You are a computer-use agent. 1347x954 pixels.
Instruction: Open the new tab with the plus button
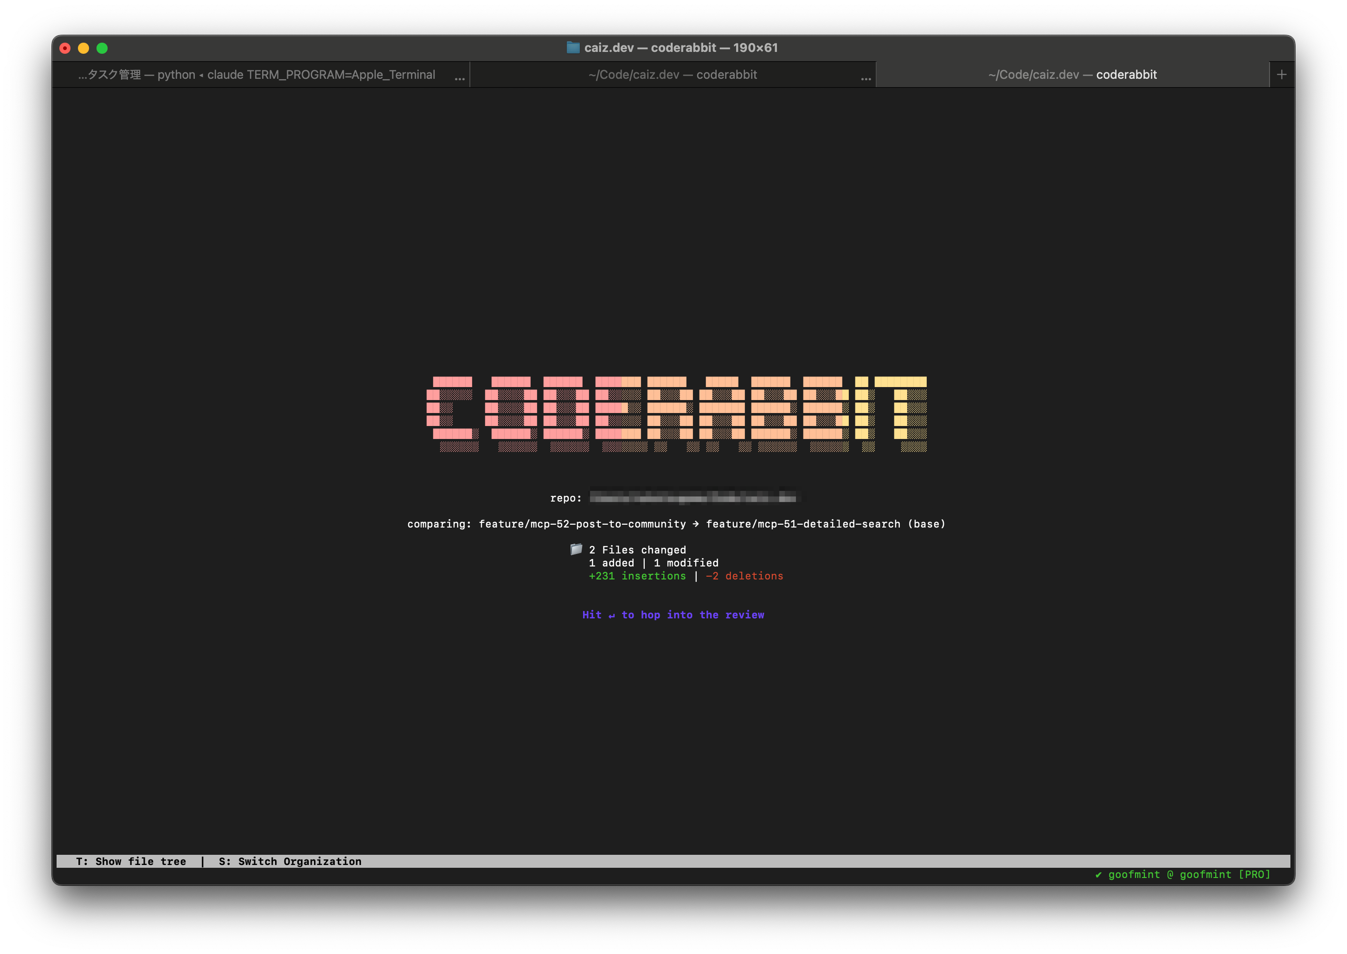[1282, 74]
